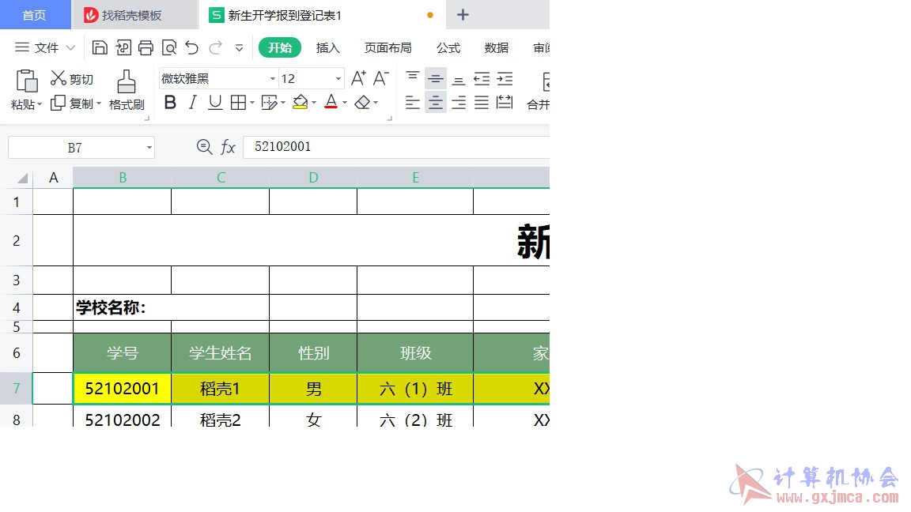Activate the Format Painter 格式刷
The image size is (911, 512).
pyautogui.click(x=126, y=90)
